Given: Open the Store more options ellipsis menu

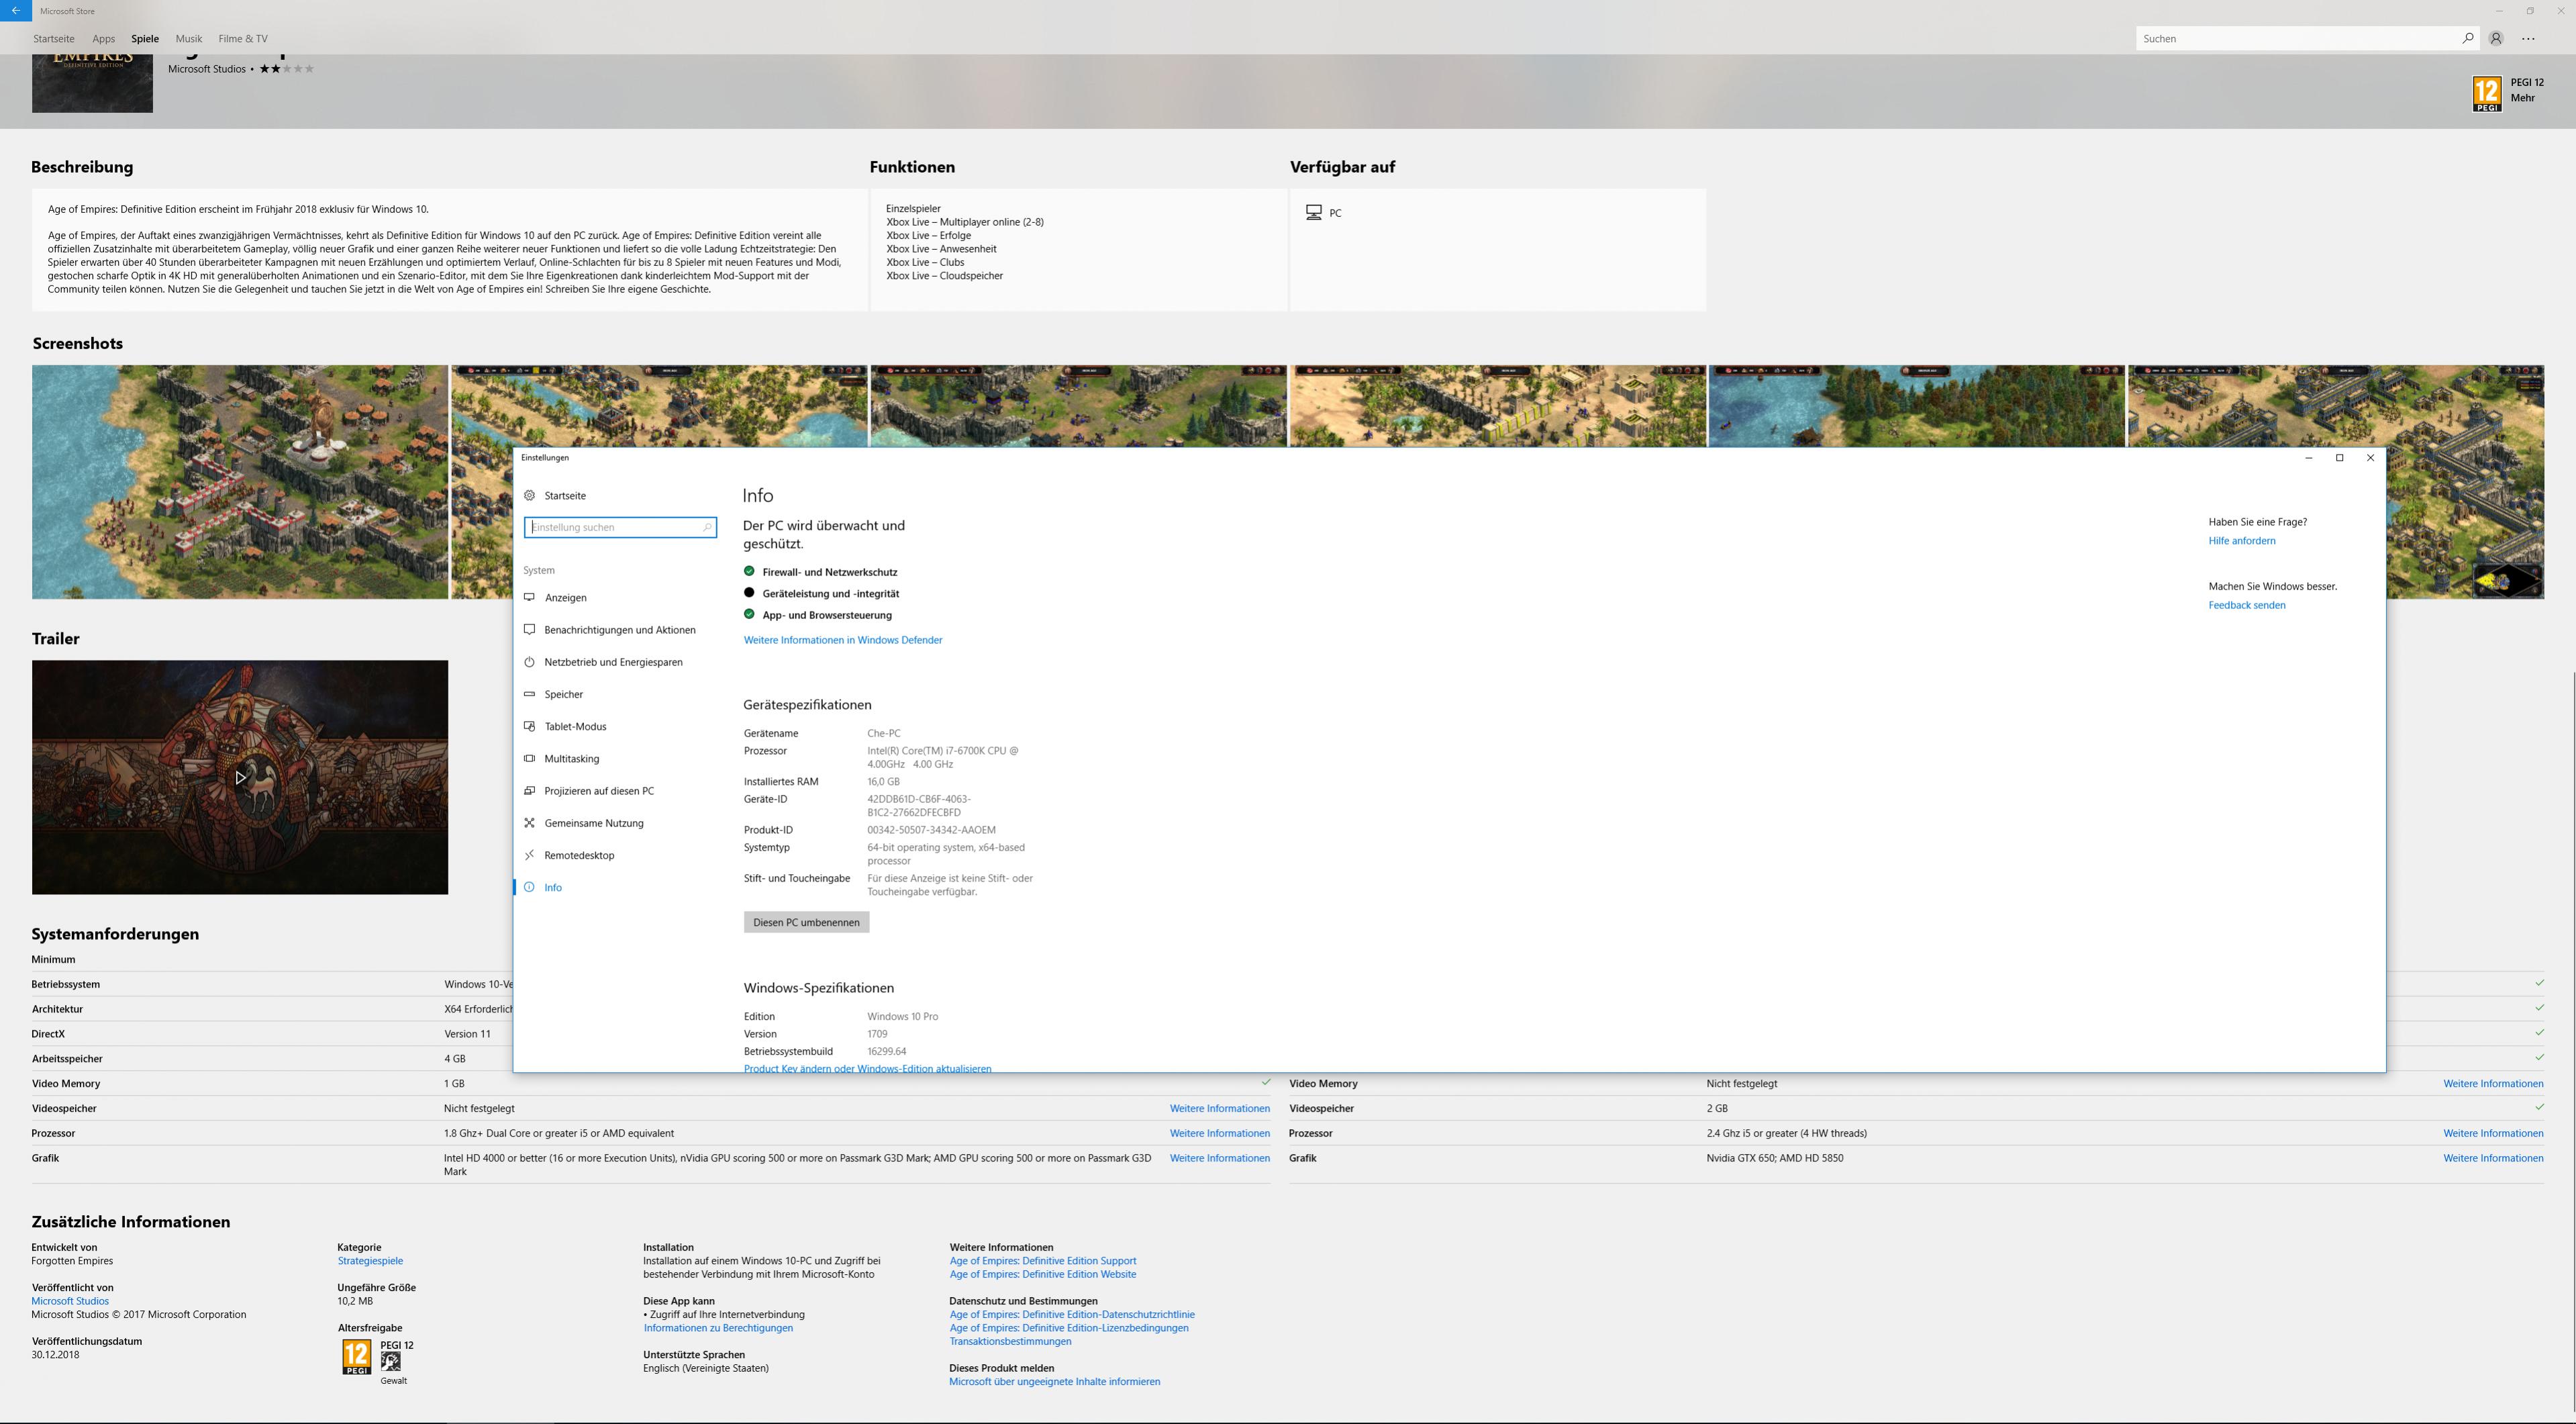Looking at the screenshot, I should pyautogui.click(x=2528, y=38).
